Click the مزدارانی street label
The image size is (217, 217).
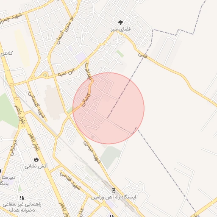pos(14,147)
